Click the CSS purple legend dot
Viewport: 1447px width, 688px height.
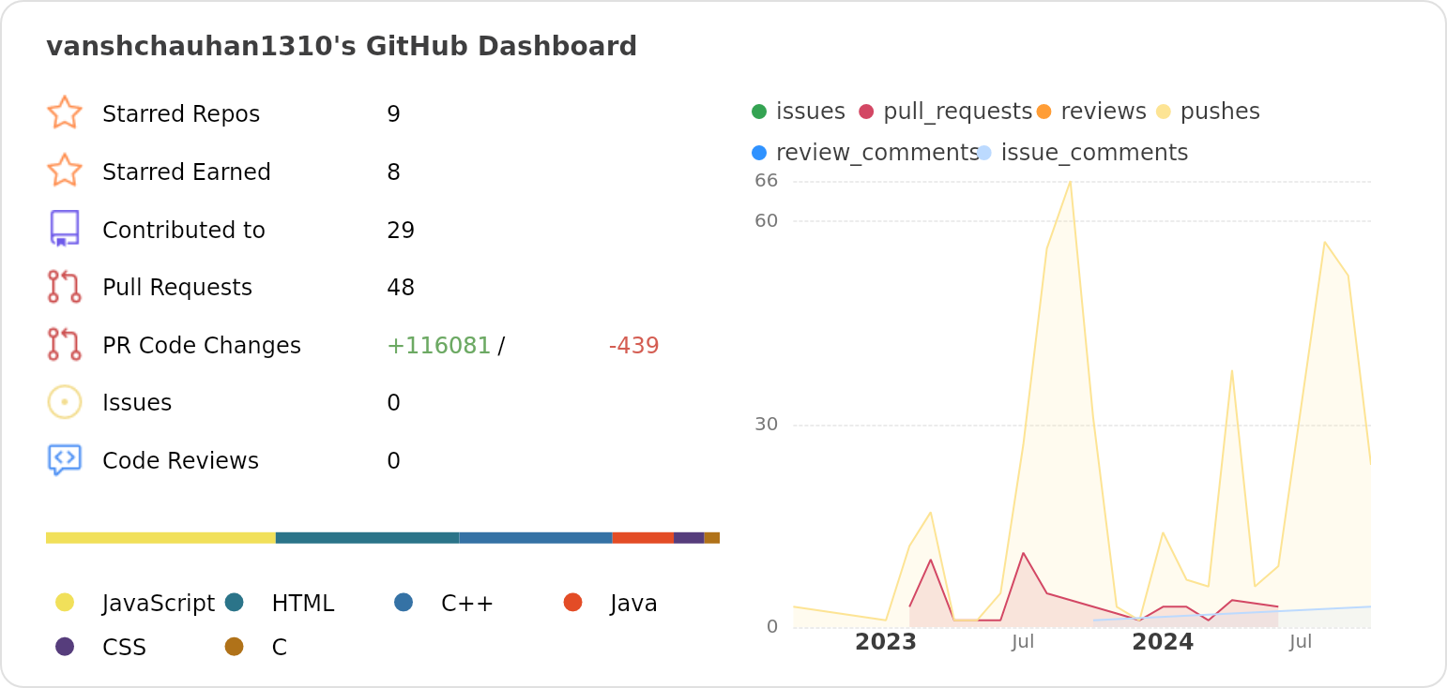[x=65, y=646]
